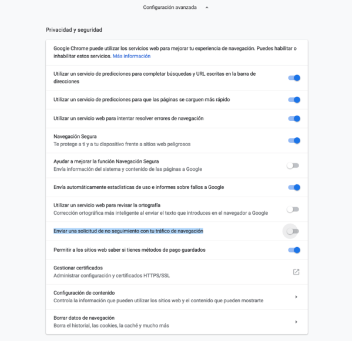Image resolution: width=352 pixels, height=341 pixels.
Task: Disable navigation error resolution web service toggle
Action: pos(294,119)
